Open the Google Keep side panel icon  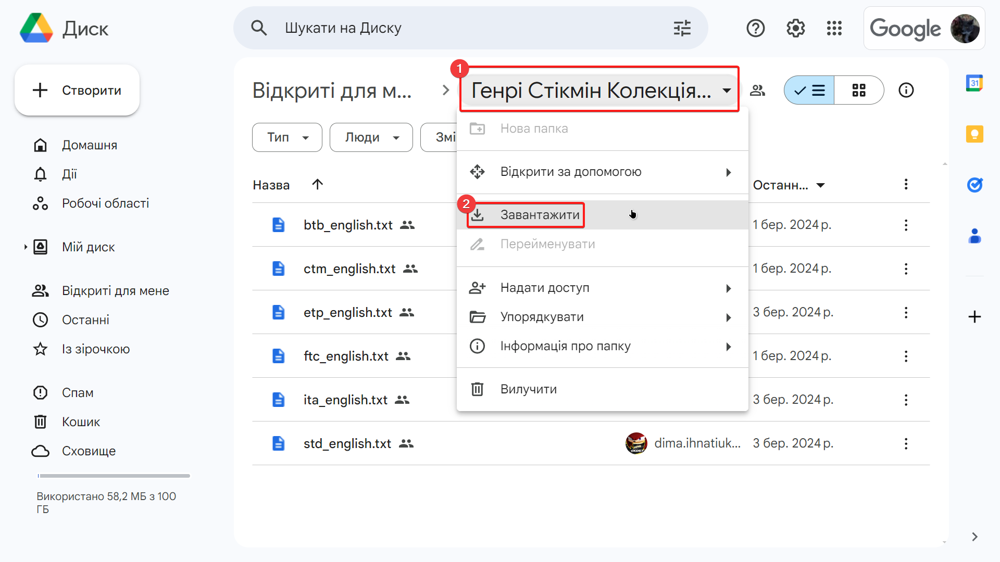(974, 134)
